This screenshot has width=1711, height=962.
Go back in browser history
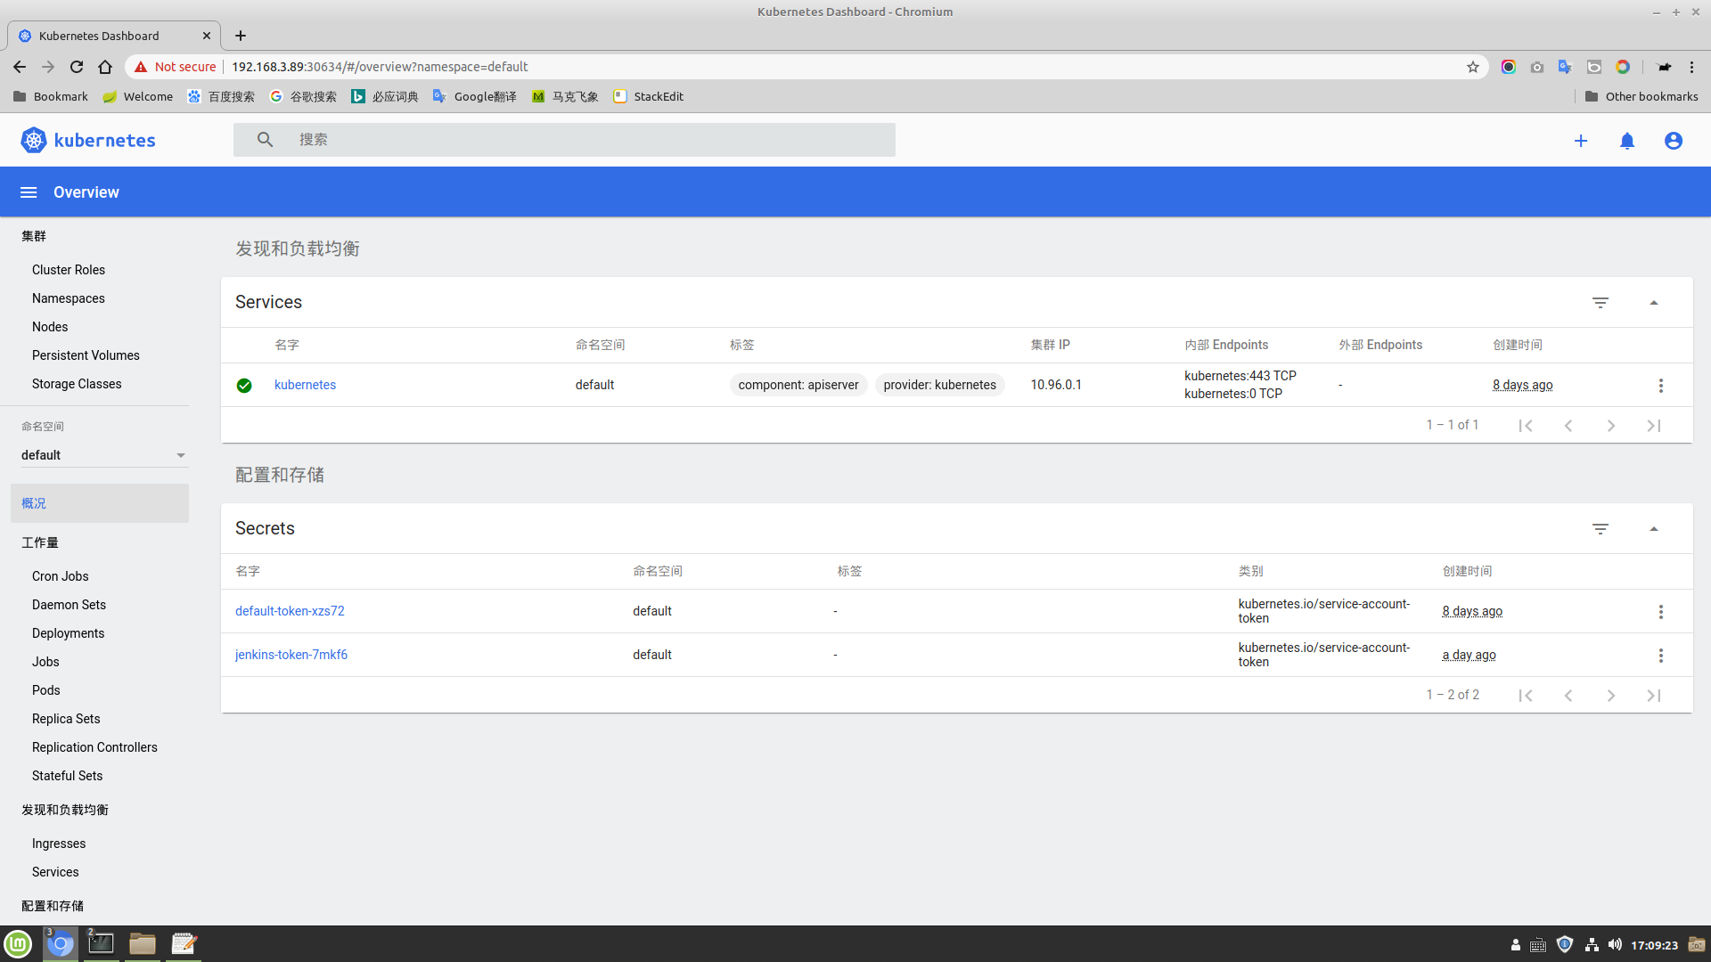[x=20, y=67]
